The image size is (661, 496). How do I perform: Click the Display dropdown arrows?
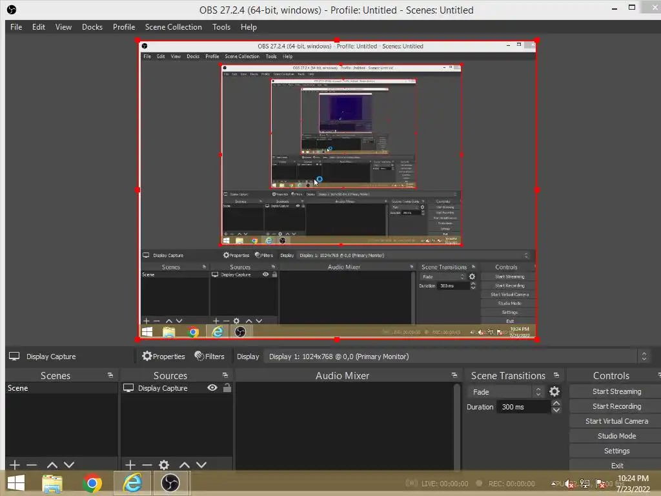pos(644,356)
